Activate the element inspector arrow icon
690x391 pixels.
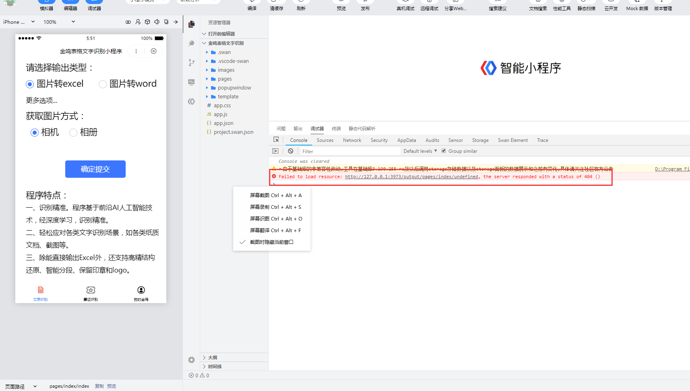point(276,140)
